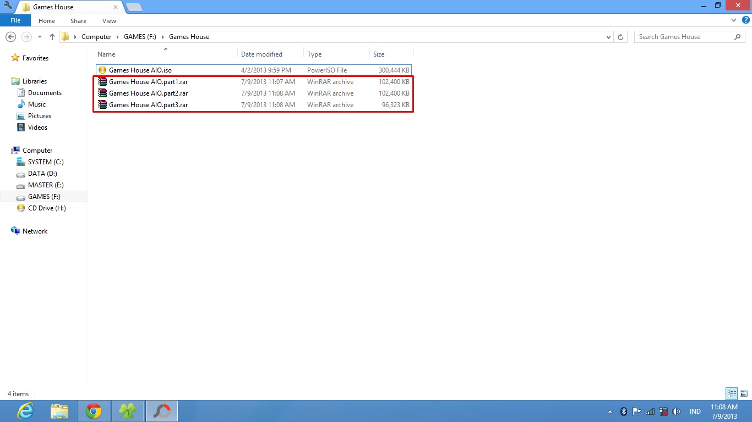752x422 pixels.
Task: Refresh the current folder view
Action: [620, 37]
